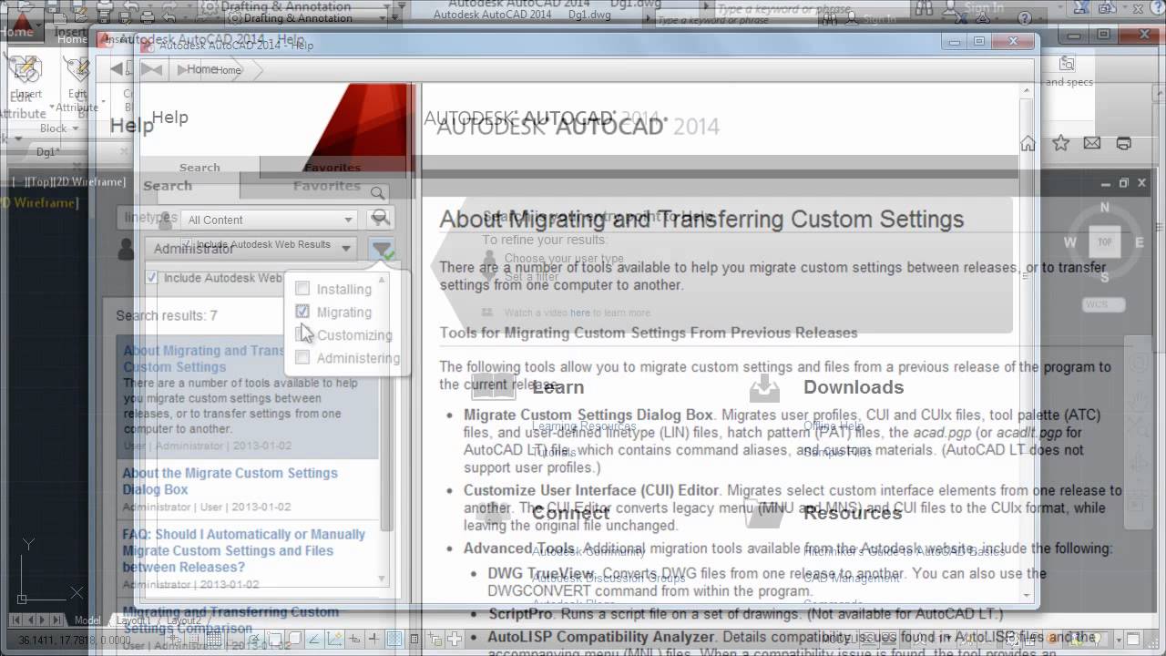
Task: Switch to the Layout1 tab
Action: [133, 620]
